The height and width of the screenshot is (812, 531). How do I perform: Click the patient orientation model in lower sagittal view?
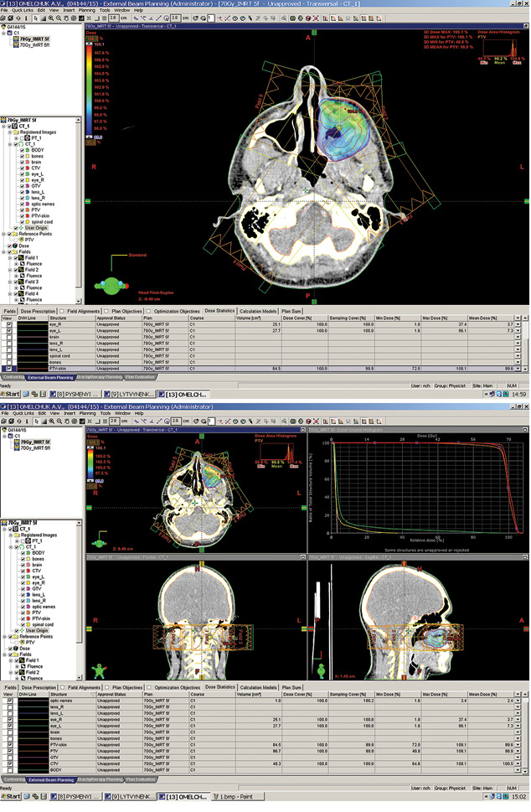click(322, 670)
